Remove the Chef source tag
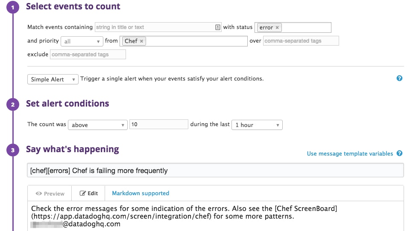Screen dimensions: 410x231 pos(142,41)
